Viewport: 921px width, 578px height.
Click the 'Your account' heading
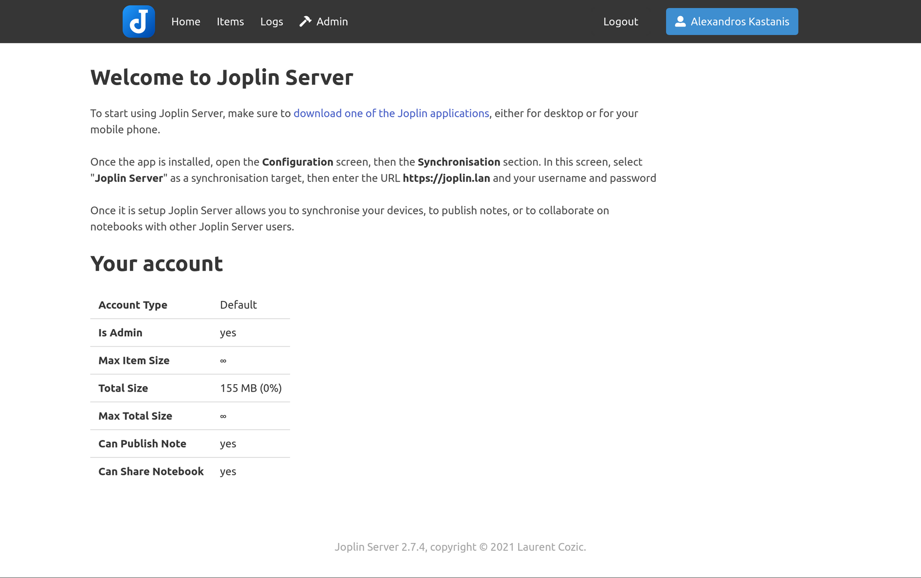tap(157, 264)
